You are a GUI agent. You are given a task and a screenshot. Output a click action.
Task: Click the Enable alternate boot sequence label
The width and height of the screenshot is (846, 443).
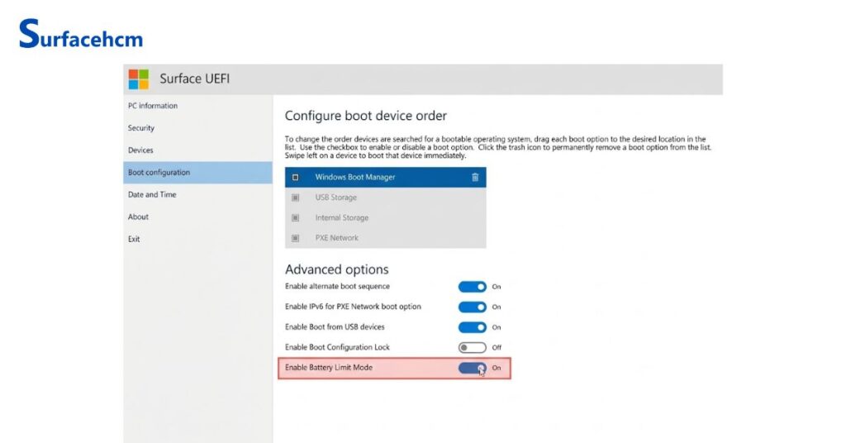click(337, 287)
